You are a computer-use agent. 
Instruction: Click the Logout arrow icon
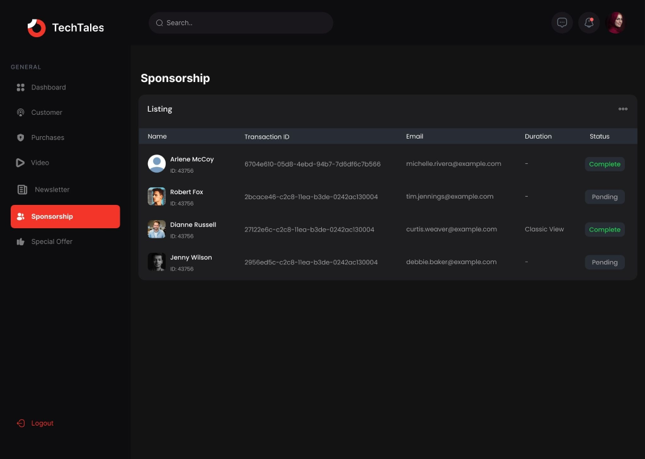(x=21, y=423)
